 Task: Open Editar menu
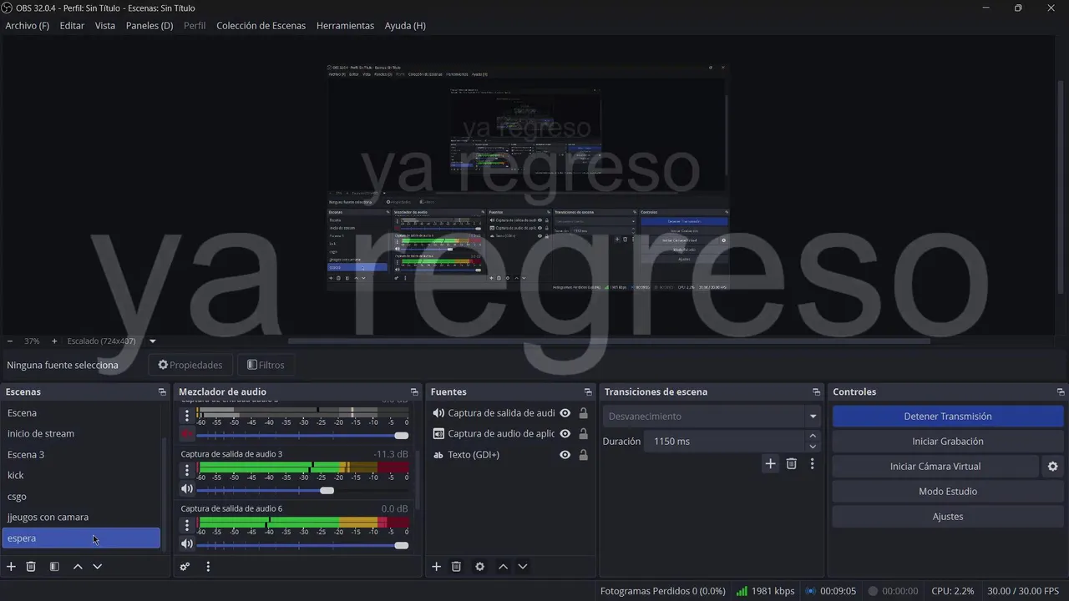pyautogui.click(x=72, y=26)
